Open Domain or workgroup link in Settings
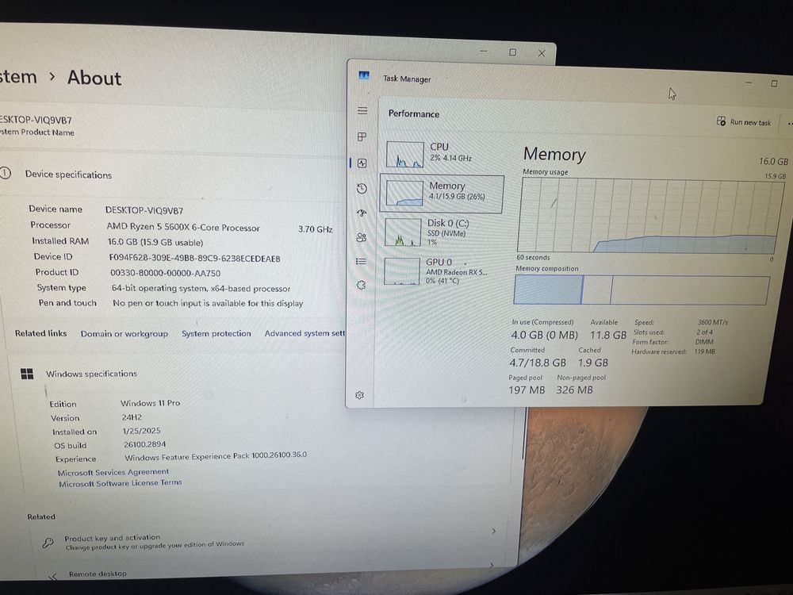This screenshot has height=595, width=793. pyautogui.click(x=125, y=334)
